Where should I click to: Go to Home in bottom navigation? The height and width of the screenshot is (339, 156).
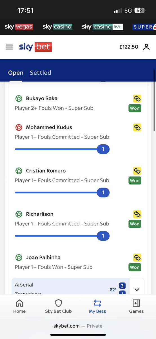coord(19,307)
